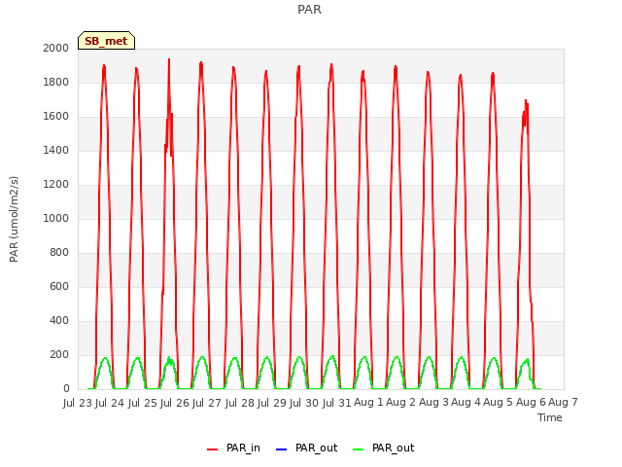
Task: Click the Time x-axis title
Action: click(x=550, y=417)
